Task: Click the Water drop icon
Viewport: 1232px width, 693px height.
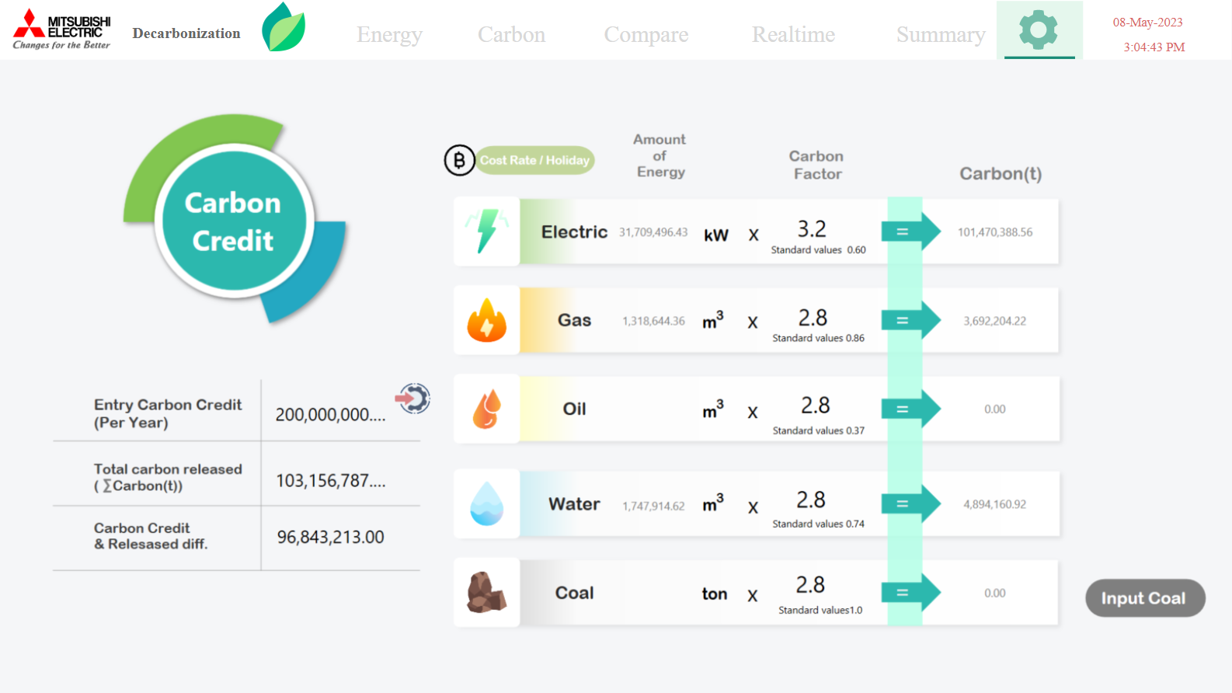Action: tap(487, 503)
